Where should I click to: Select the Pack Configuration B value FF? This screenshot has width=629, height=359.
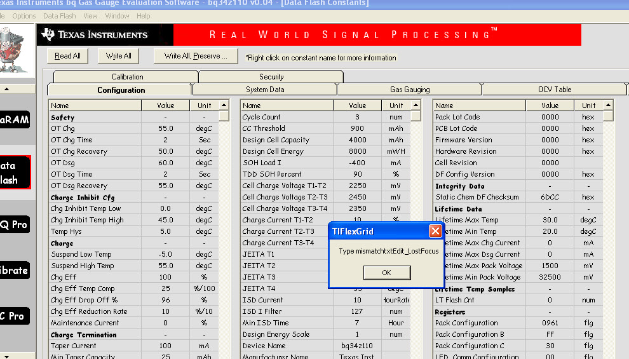(550, 334)
